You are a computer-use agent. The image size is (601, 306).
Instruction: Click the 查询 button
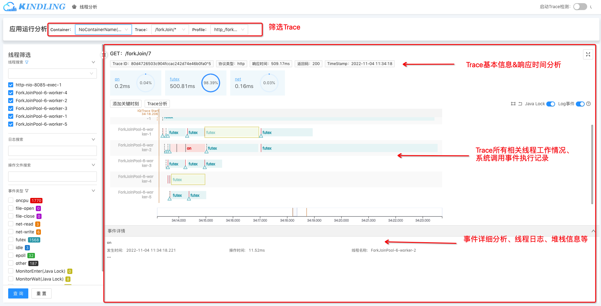click(18, 293)
